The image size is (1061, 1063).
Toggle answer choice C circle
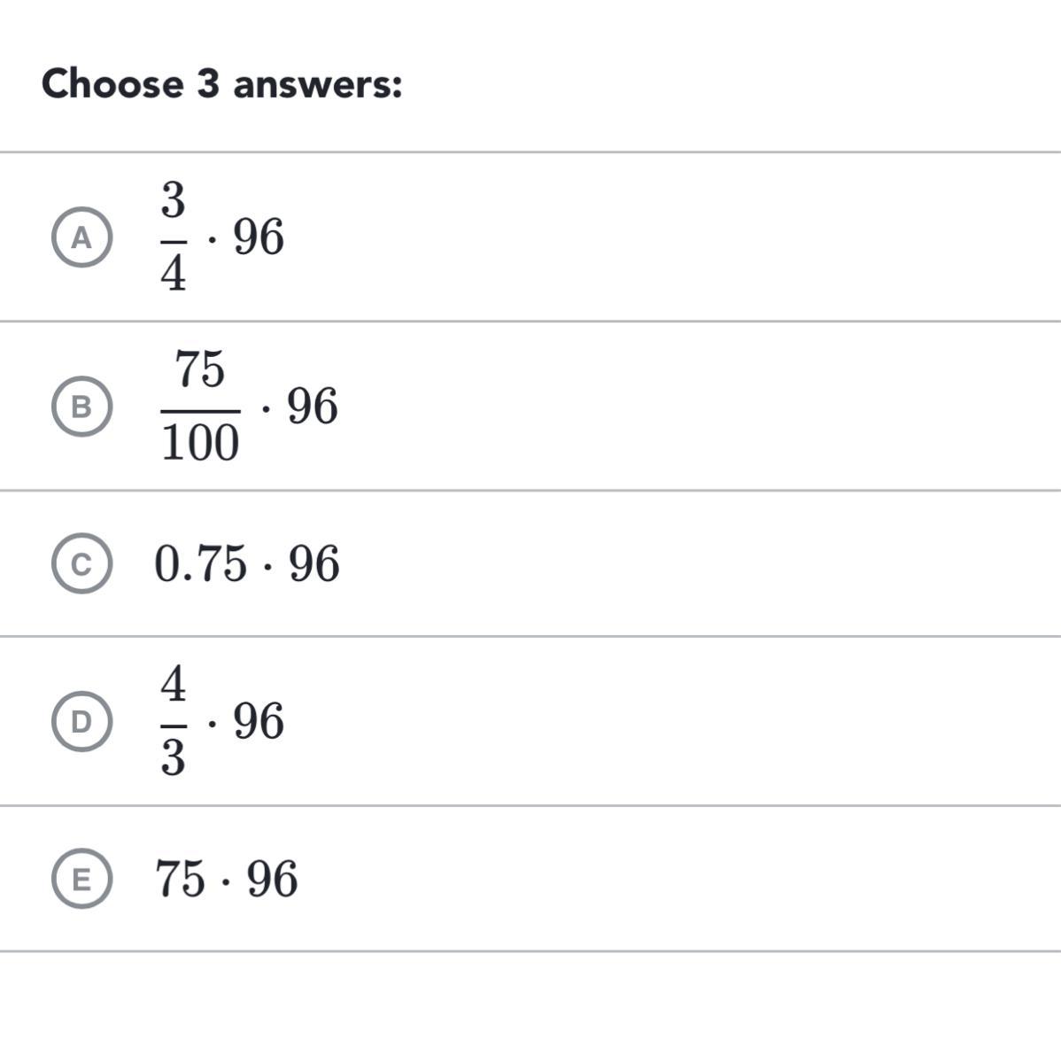tap(81, 564)
